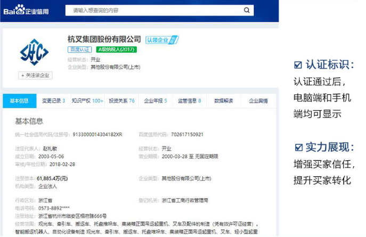Click the 认证标识 checkmark icon

pos(298,65)
